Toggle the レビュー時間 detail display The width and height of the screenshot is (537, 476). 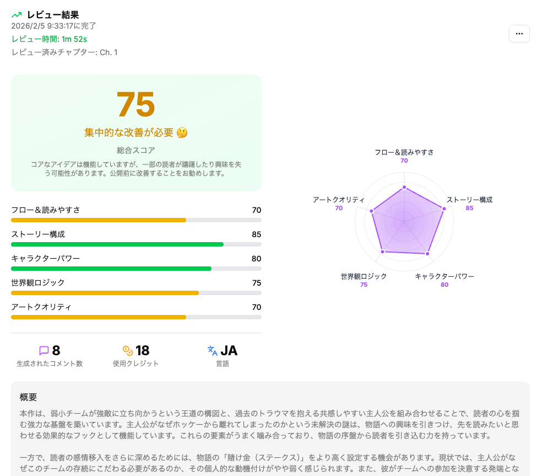click(x=48, y=40)
